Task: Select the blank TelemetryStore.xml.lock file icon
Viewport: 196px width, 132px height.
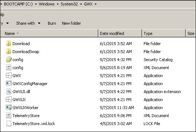Action: pos(9,123)
